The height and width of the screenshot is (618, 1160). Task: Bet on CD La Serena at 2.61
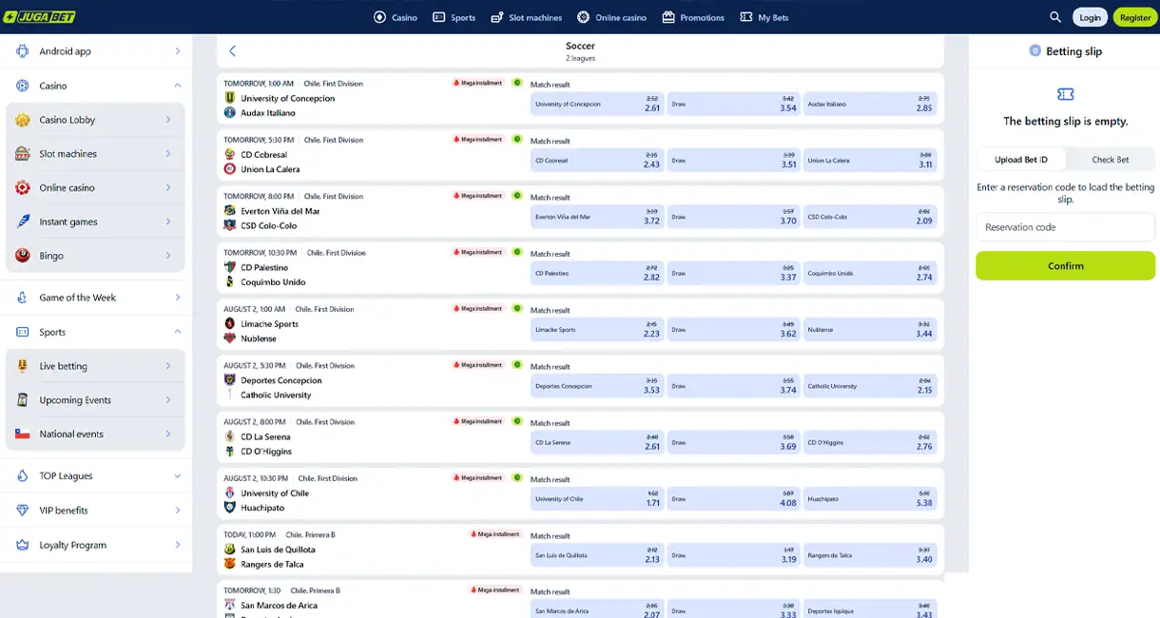pos(597,442)
